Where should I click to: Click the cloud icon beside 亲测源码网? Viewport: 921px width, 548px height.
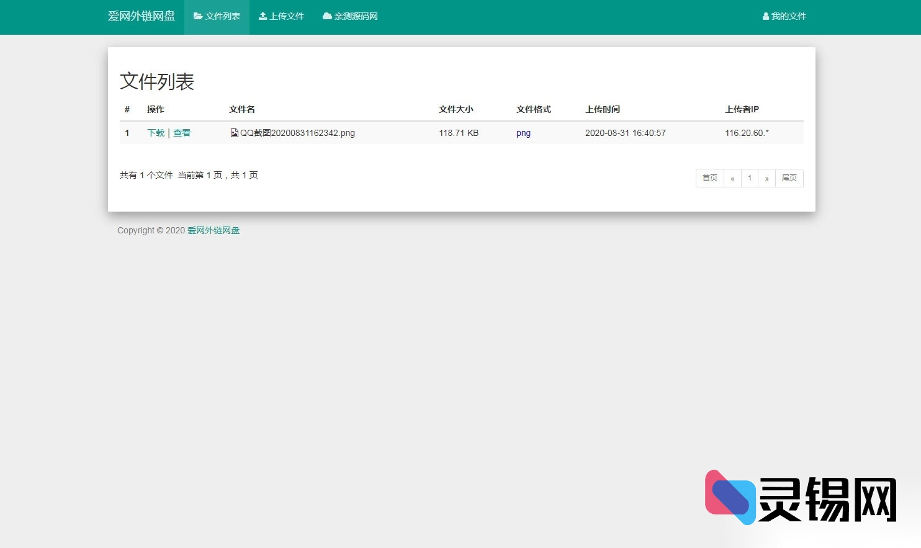tap(326, 16)
